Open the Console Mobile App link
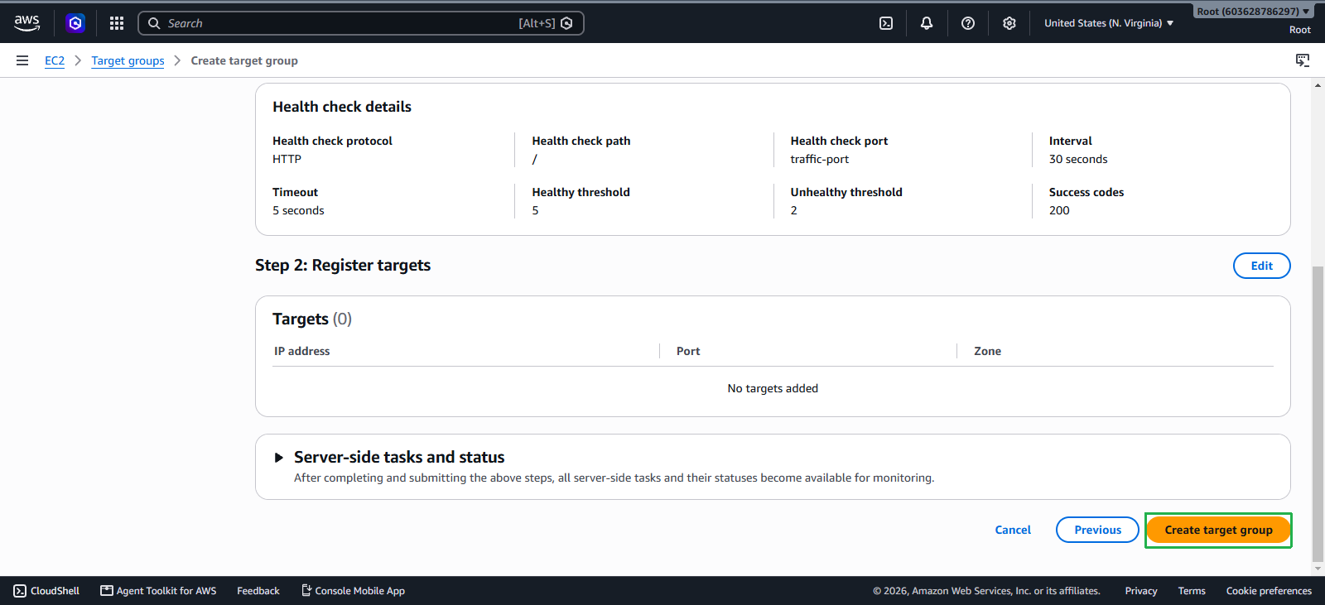1325x605 pixels. coord(353,591)
